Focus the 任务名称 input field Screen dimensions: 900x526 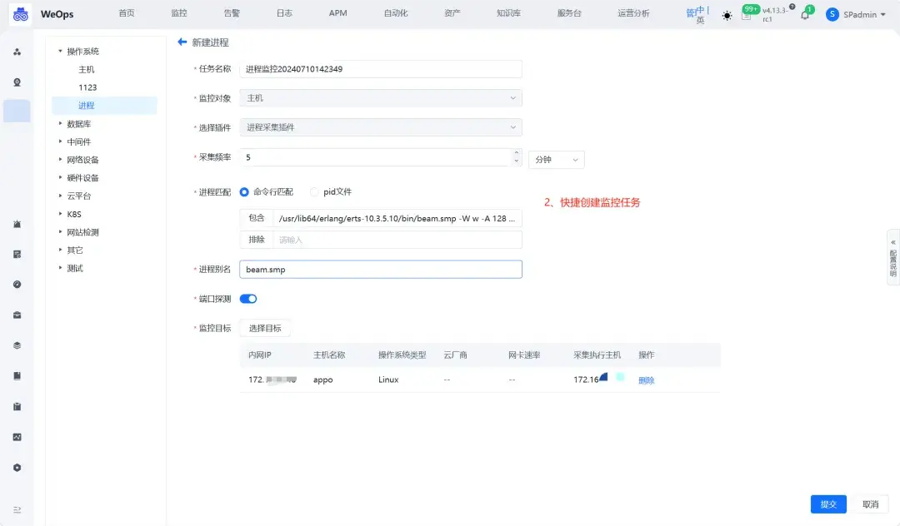pyautogui.click(x=381, y=69)
